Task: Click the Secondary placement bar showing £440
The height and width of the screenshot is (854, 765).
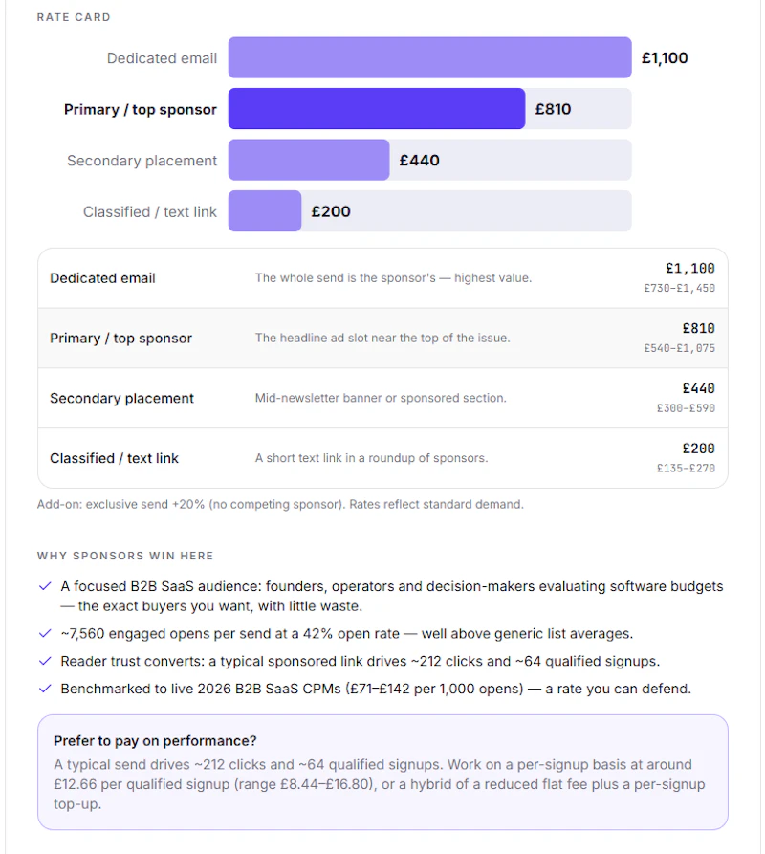Action: pyautogui.click(x=309, y=160)
